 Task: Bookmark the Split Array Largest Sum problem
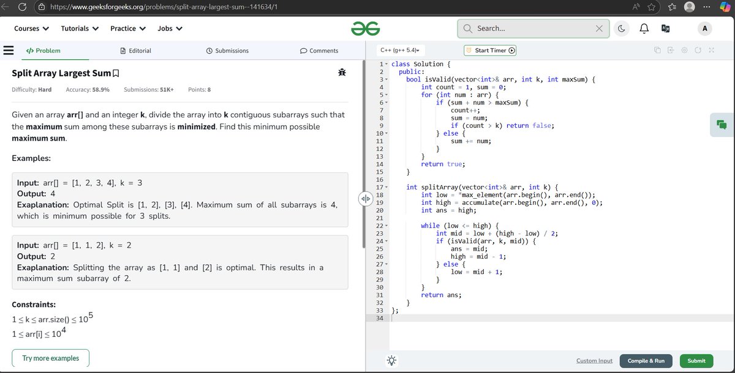116,74
